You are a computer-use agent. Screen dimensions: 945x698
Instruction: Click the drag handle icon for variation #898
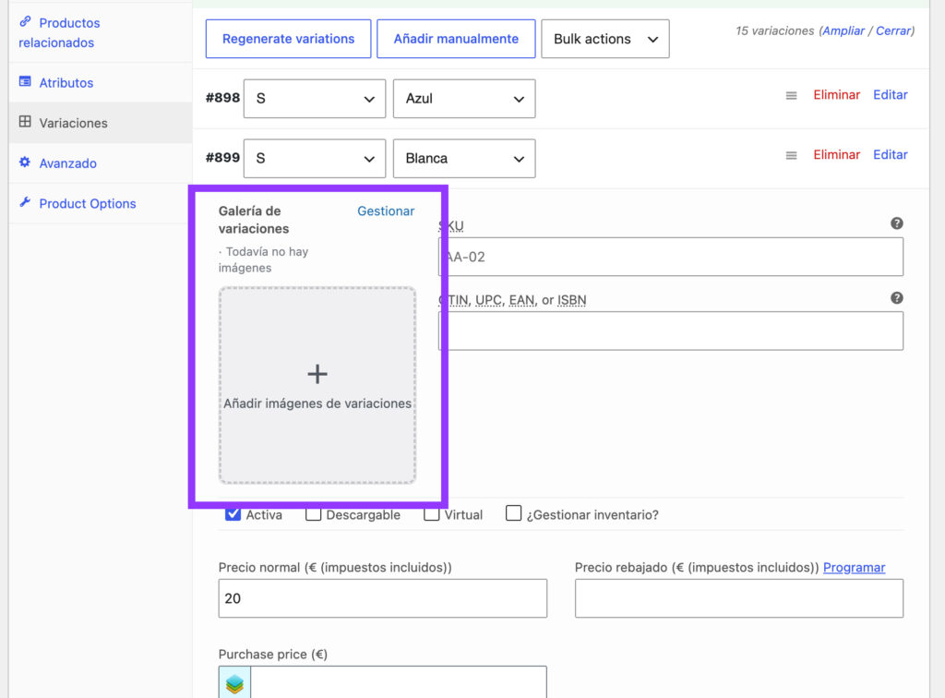[791, 95]
